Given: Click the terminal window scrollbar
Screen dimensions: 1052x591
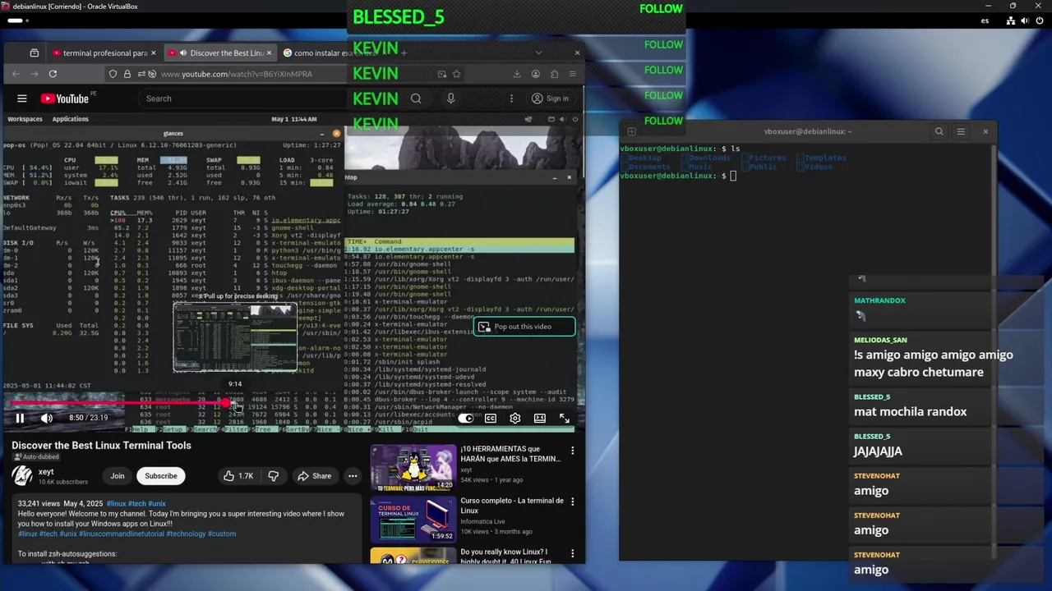Looking at the screenshot, I should click(993, 353).
